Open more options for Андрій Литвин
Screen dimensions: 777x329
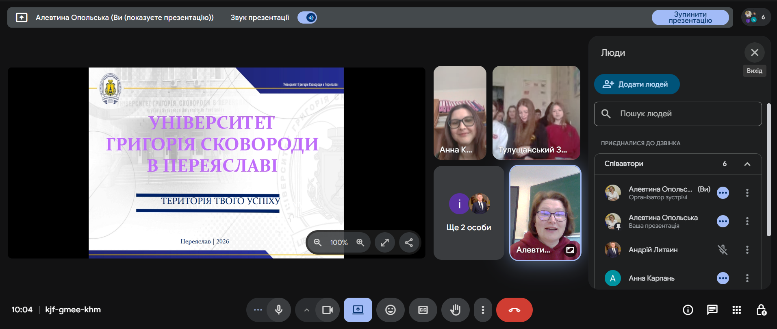pos(747,250)
